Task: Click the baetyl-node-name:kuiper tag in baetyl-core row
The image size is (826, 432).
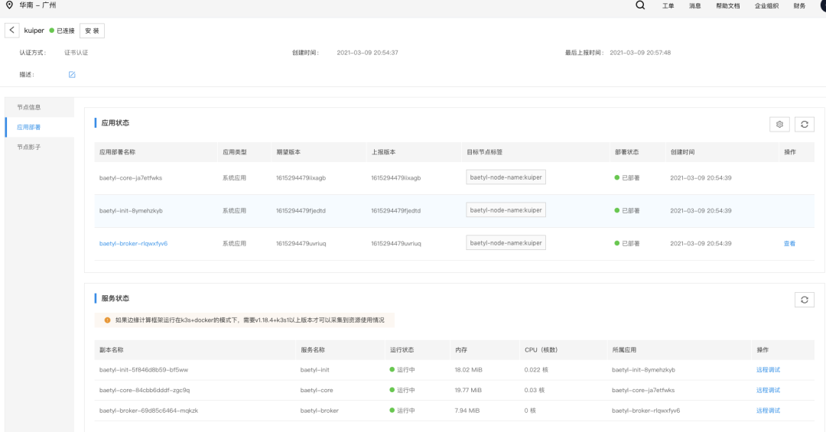Action: point(506,177)
